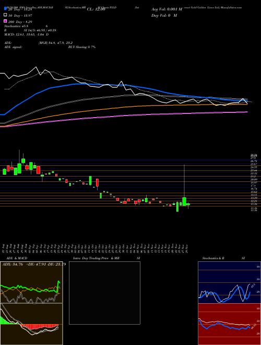Click the magenta 200-day EMA line
Image resolution: width=261 pixels, height=345 pixels.
123,116
